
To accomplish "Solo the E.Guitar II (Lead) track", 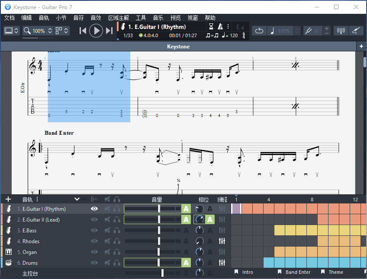I will coord(117,219).
